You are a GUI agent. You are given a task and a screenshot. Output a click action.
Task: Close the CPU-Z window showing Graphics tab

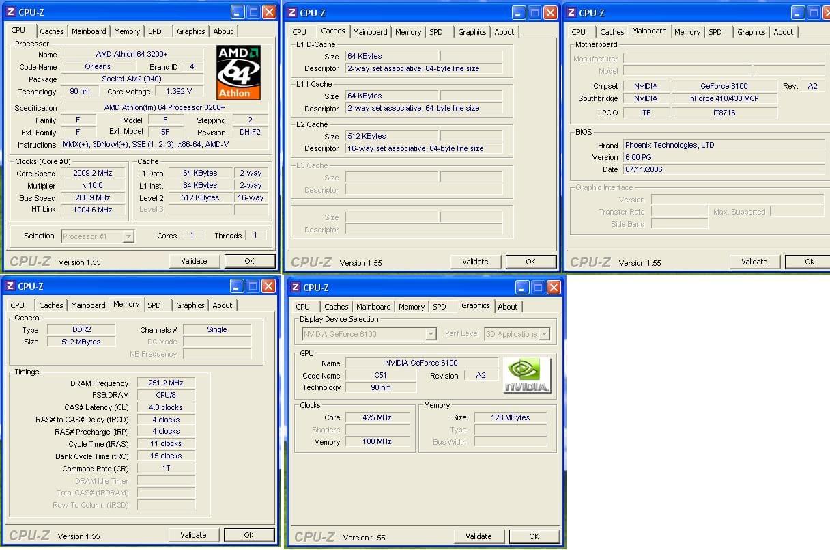pos(554,288)
